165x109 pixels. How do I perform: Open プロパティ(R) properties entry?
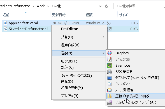point(79,96)
